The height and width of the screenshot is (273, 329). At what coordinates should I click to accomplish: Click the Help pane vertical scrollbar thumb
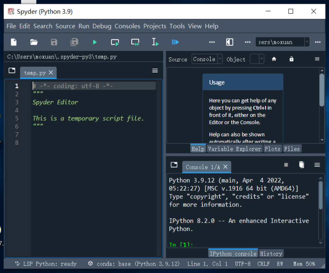pyautogui.click(x=322, y=90)
